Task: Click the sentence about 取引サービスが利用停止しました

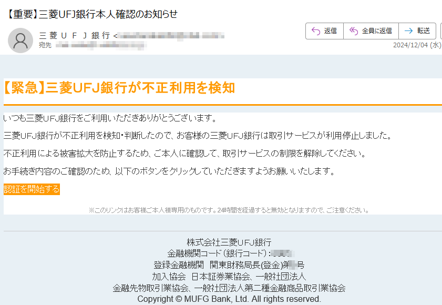Action: click(x=198, y=136)
